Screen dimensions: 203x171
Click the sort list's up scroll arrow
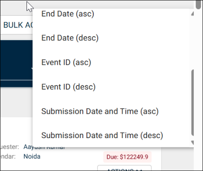click(x=192, y=14)
